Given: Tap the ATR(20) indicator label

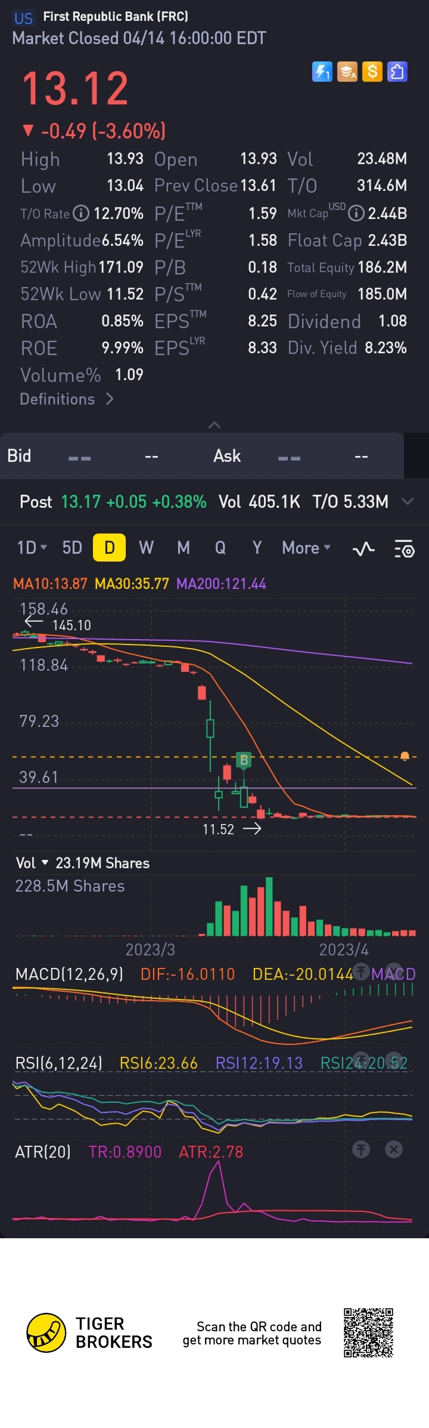Looking at the screenshot, I should click(43, 1152).
